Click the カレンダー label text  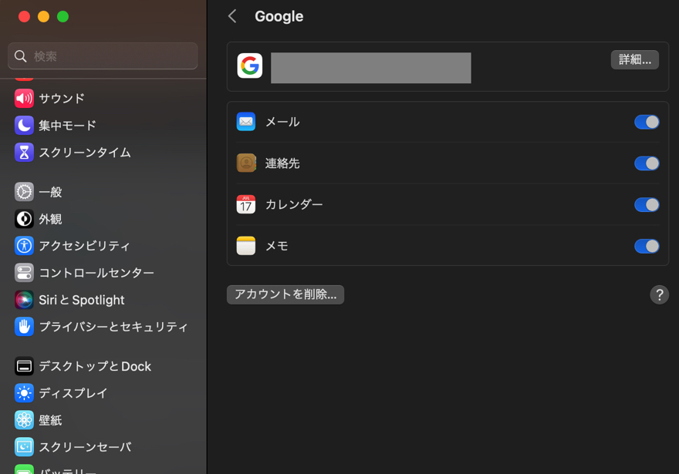pos(294,204)
